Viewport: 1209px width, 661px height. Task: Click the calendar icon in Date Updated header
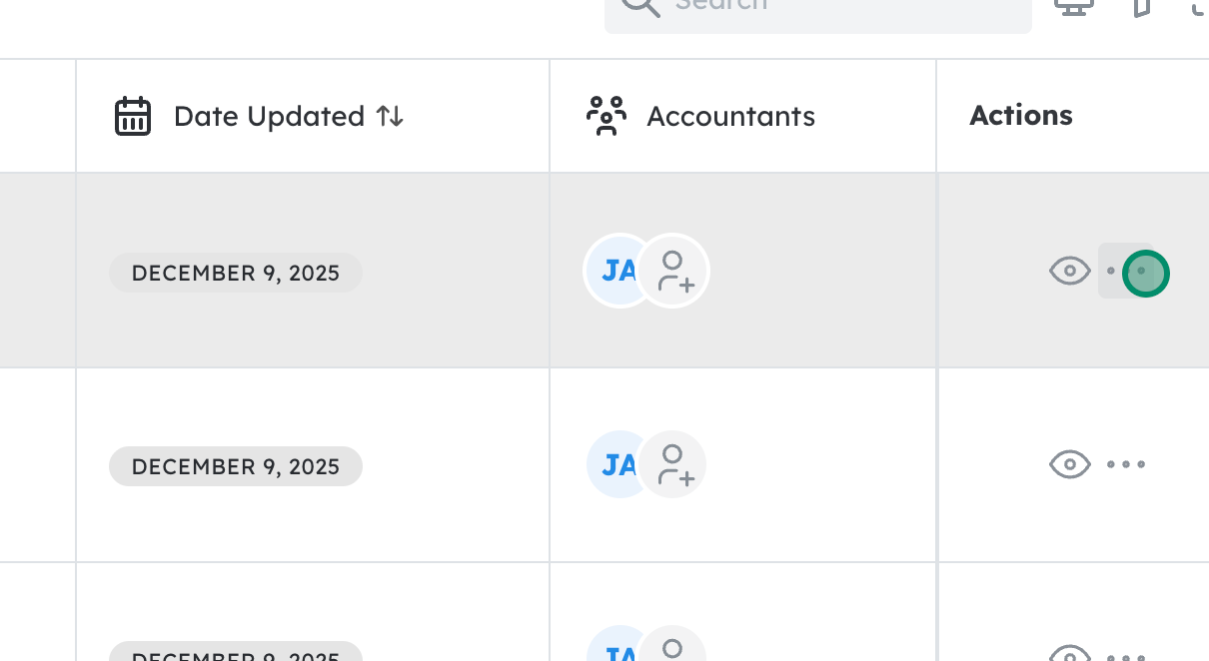coord(133,117)
